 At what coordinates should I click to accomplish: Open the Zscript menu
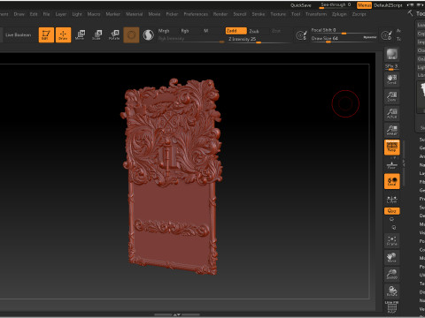pyautogui.click(x=359, y=14)
